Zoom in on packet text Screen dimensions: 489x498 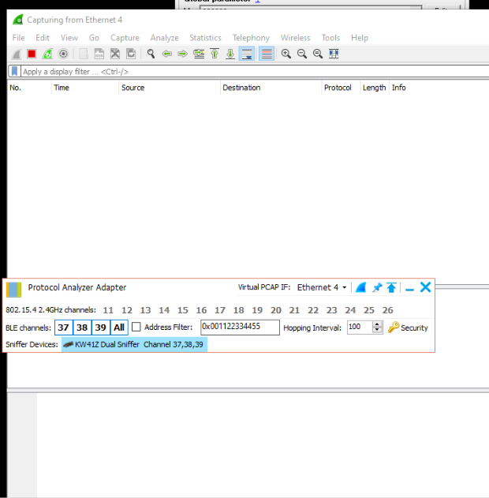tap(286, 54)
